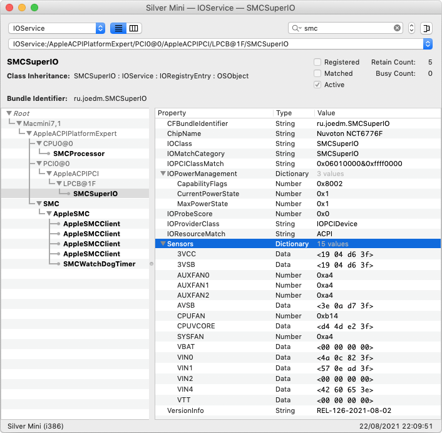442x433 pixels.
Task: Select the IOResourceMatch property row
Action: [297, 234]
